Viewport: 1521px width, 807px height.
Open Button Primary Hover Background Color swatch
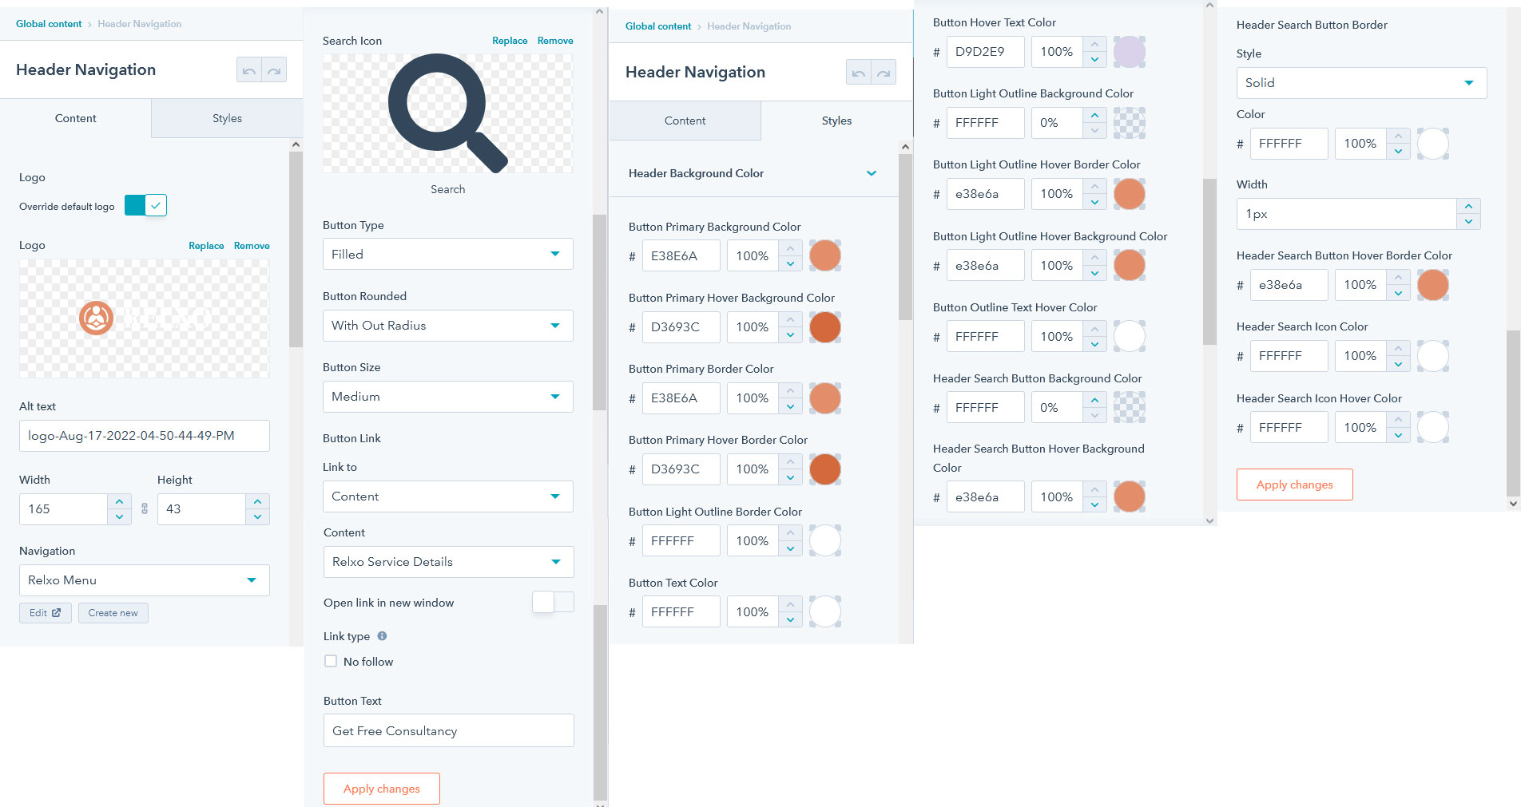click(x=825, y=327)
